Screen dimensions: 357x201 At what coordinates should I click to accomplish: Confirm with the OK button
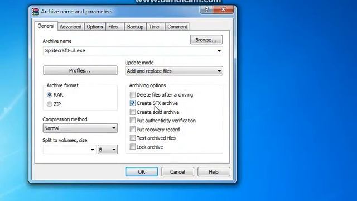coord(141,172)
